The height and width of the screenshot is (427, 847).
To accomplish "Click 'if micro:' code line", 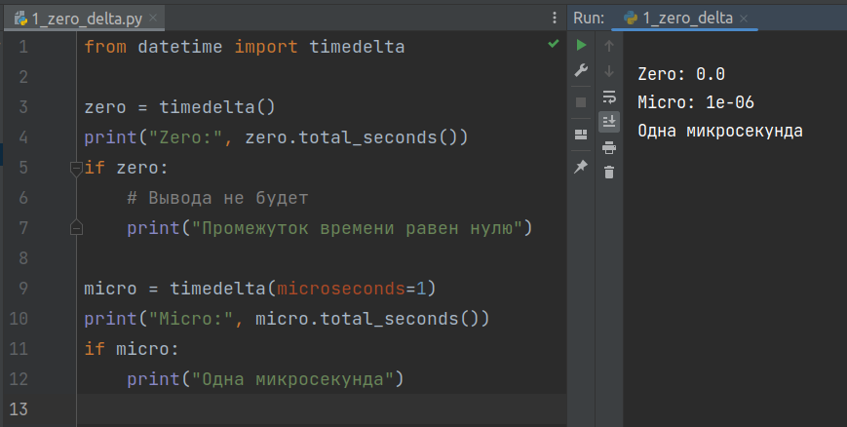I will click(132, 349).
